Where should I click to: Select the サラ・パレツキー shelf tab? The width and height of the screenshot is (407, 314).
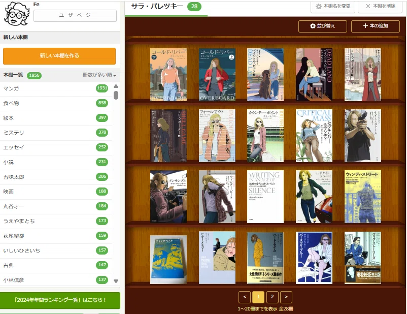pos(166,7)
